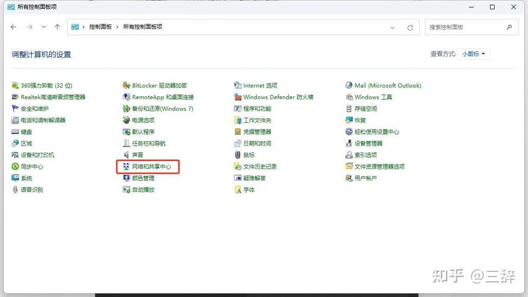528x297 pixels.
Task: Open the 文件历史记录 link
Action: click(260, 166)
